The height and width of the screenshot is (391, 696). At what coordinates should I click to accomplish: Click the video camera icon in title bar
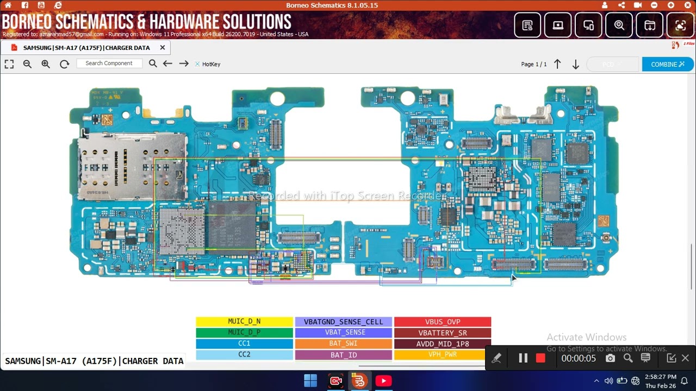pos(638,5)
